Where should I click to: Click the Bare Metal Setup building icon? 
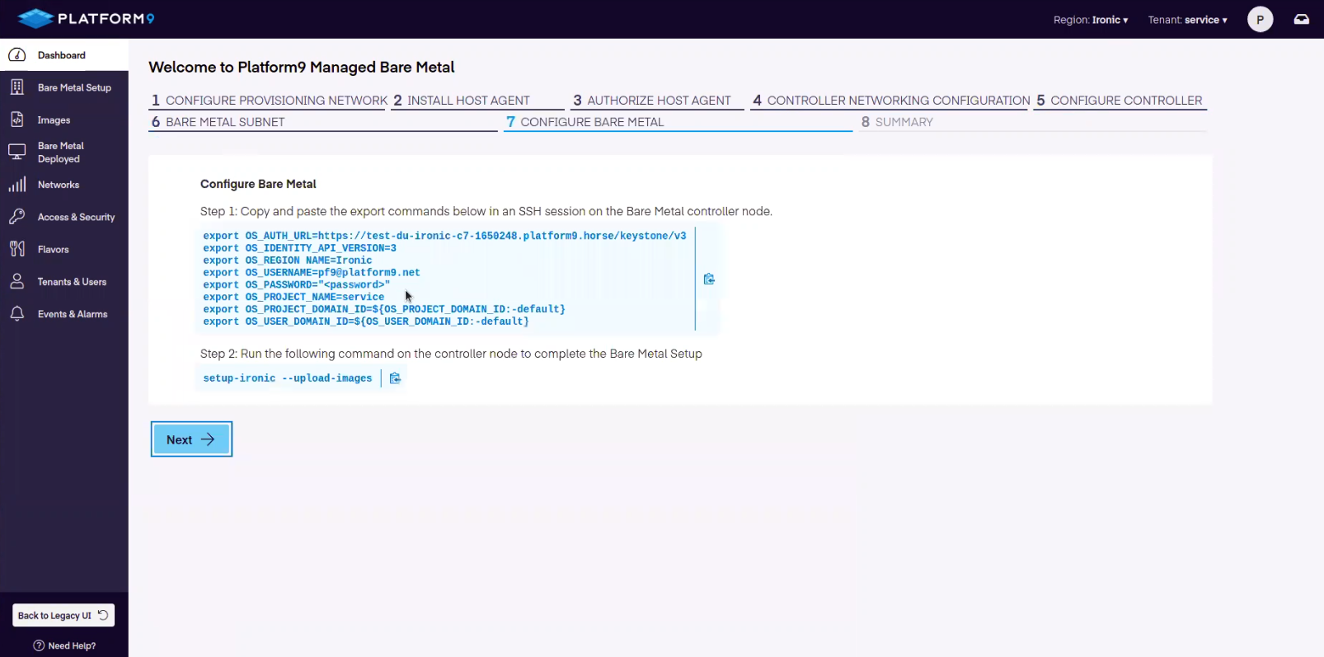(16, 87)
